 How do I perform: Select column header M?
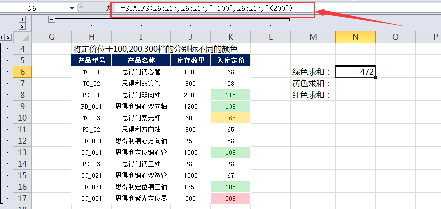point(313,37)
